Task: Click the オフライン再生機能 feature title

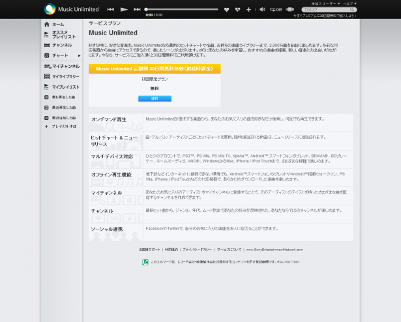Action: tap(111, 175)
